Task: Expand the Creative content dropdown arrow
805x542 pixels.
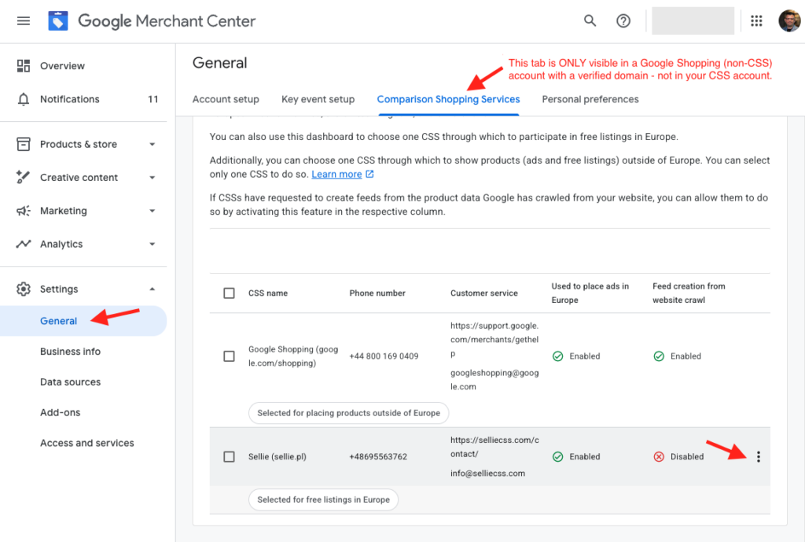Action: (x=152, y=178)
